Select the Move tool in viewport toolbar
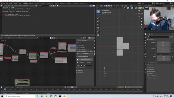The image size is (174, 98). (98, 18)
